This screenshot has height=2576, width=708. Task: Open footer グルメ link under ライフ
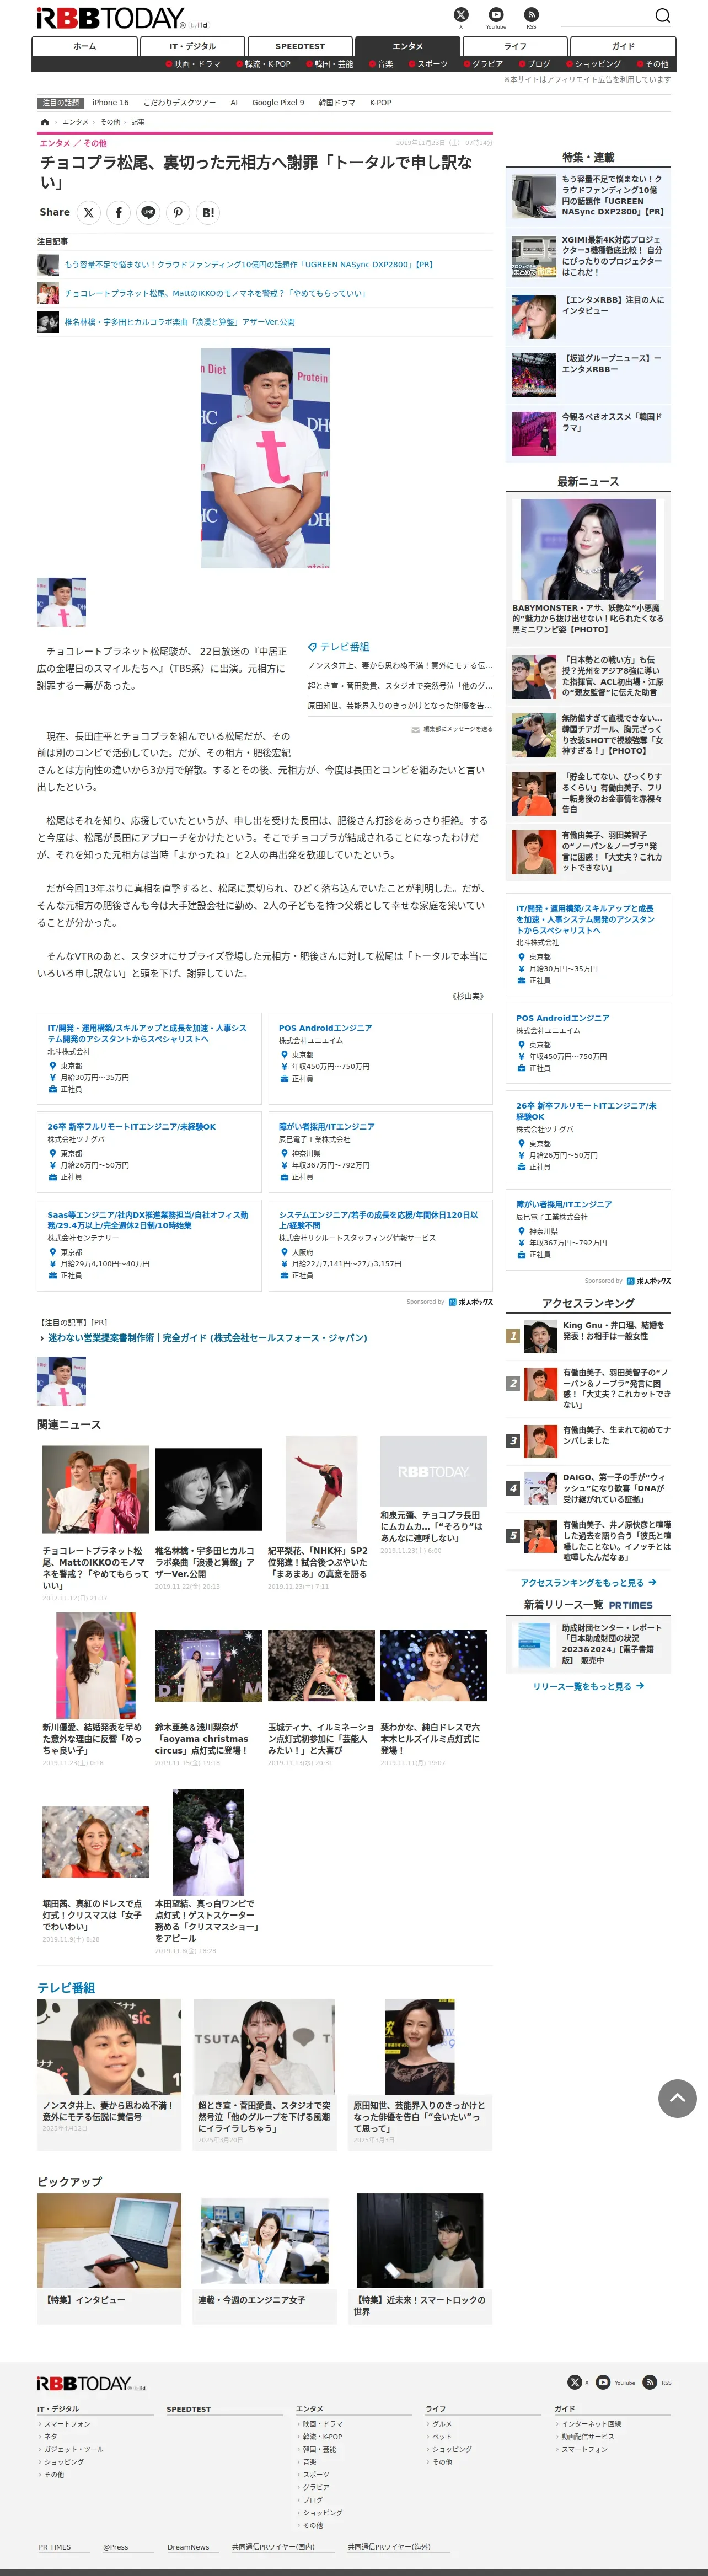441,2424
